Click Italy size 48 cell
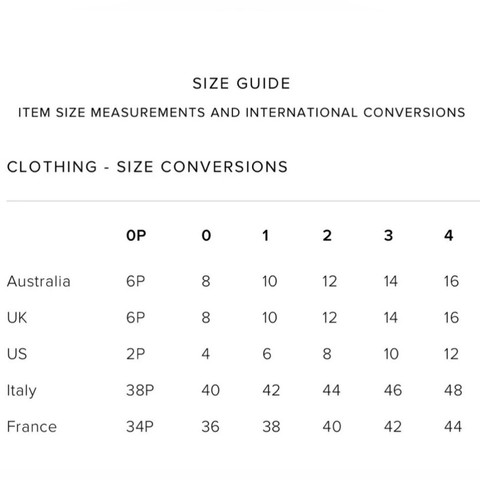This screenshot has width=480, height=480. tap(453, 390)
